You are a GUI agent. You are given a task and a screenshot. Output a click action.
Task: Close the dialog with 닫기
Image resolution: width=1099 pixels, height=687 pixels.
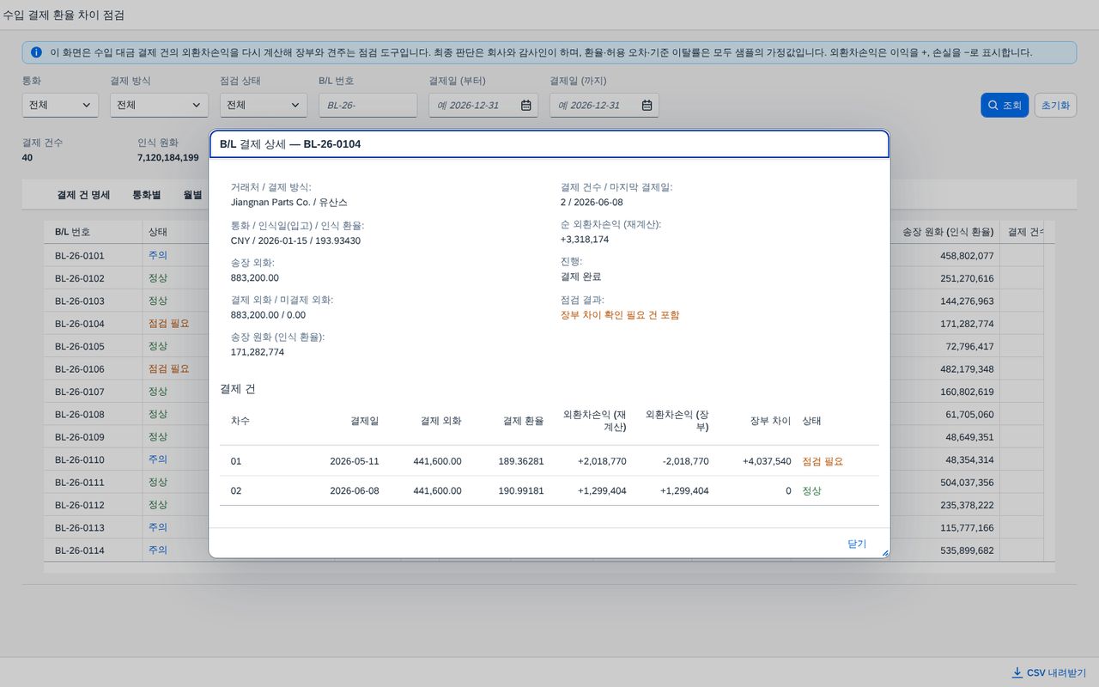[x=857, y=544]
